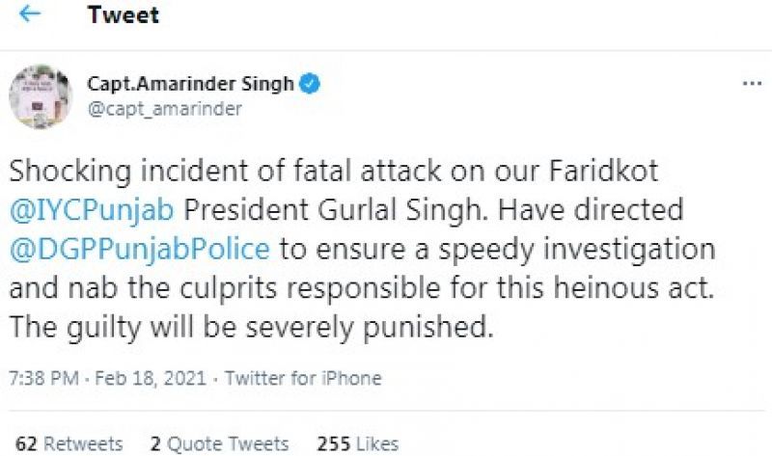Click "The guilty will be severely punished" sentence
Image resolution: width=772 pixels, height=456 pixels.
(x=252, y=328)
